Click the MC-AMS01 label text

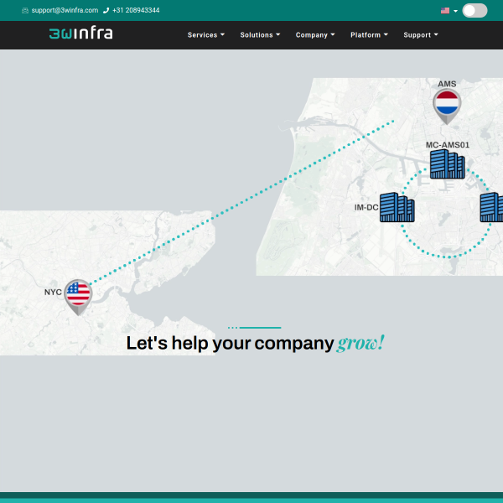(448, 145)
